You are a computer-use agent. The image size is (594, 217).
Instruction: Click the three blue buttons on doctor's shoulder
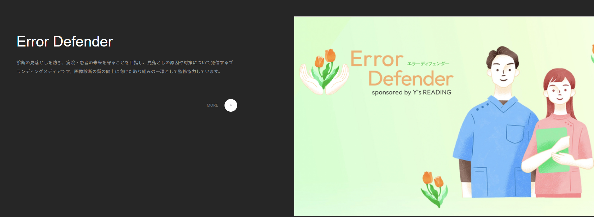(x=482, y=107)
